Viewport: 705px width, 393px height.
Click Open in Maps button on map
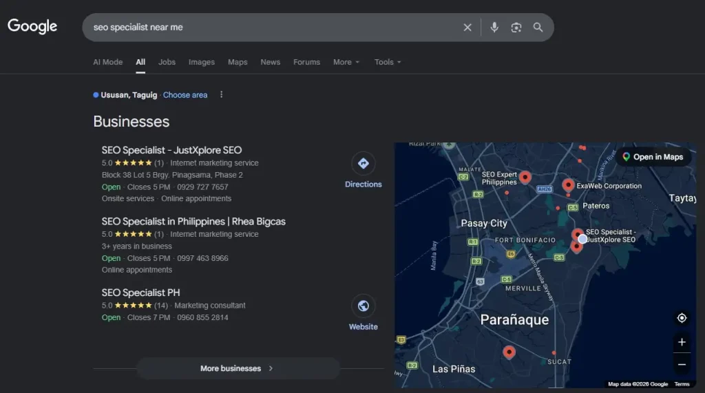click(x=653, y=157)
